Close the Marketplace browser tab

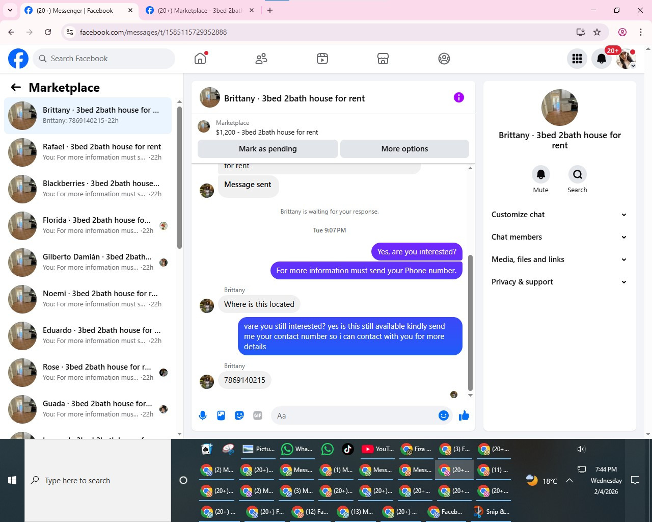tap(252, 10)
